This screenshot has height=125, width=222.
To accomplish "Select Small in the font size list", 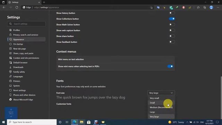I will (x=161, y=103).
